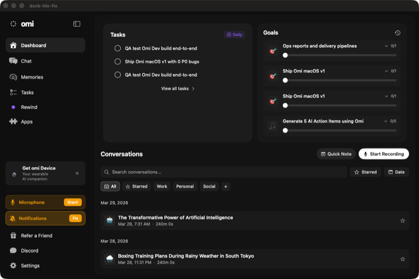
Task: Open the Get omi Device promo card
Action: click(46, 173)
